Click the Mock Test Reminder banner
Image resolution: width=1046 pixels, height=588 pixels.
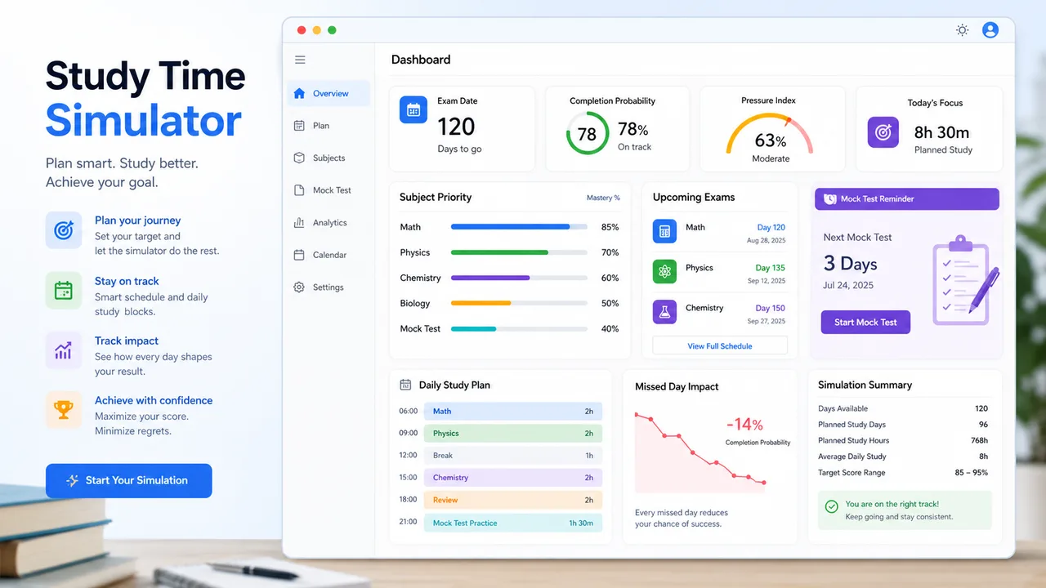907,198
